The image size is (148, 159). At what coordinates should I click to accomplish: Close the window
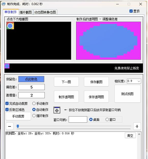(141, 4)
